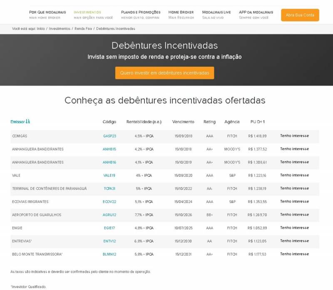This screenshot has height=290, width=333.
Task: Open the Por Que Modalmais menu
Action: pos(47,15)
